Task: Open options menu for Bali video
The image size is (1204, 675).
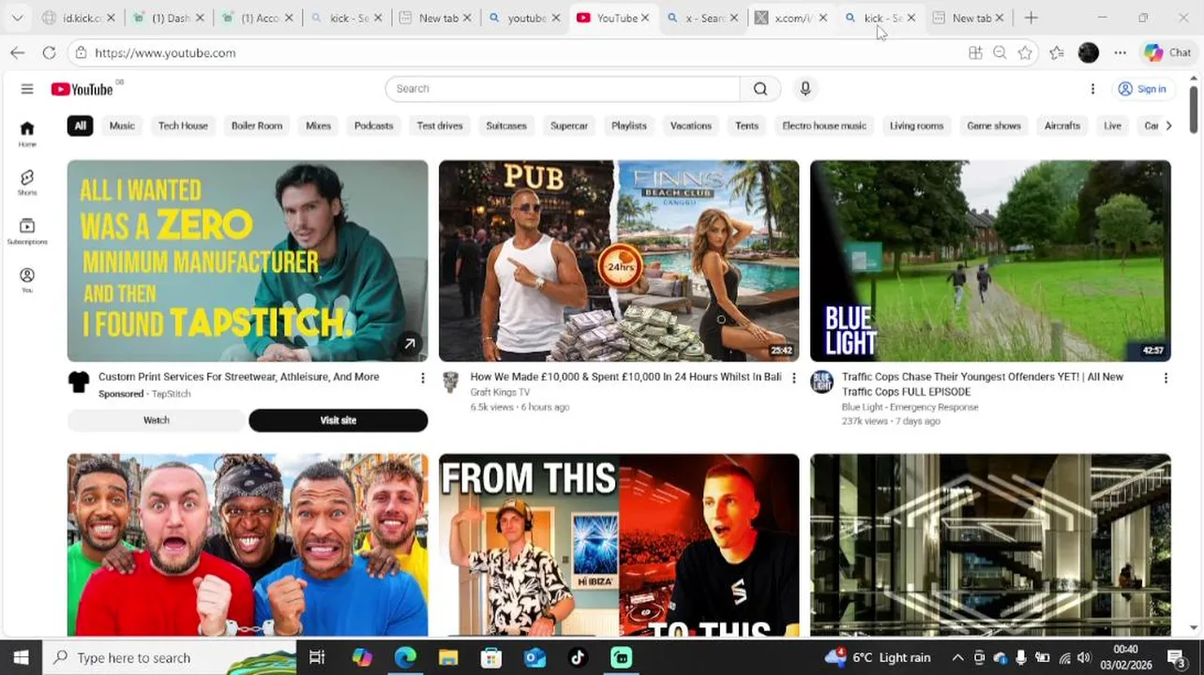Action: (x=793, y=378)
